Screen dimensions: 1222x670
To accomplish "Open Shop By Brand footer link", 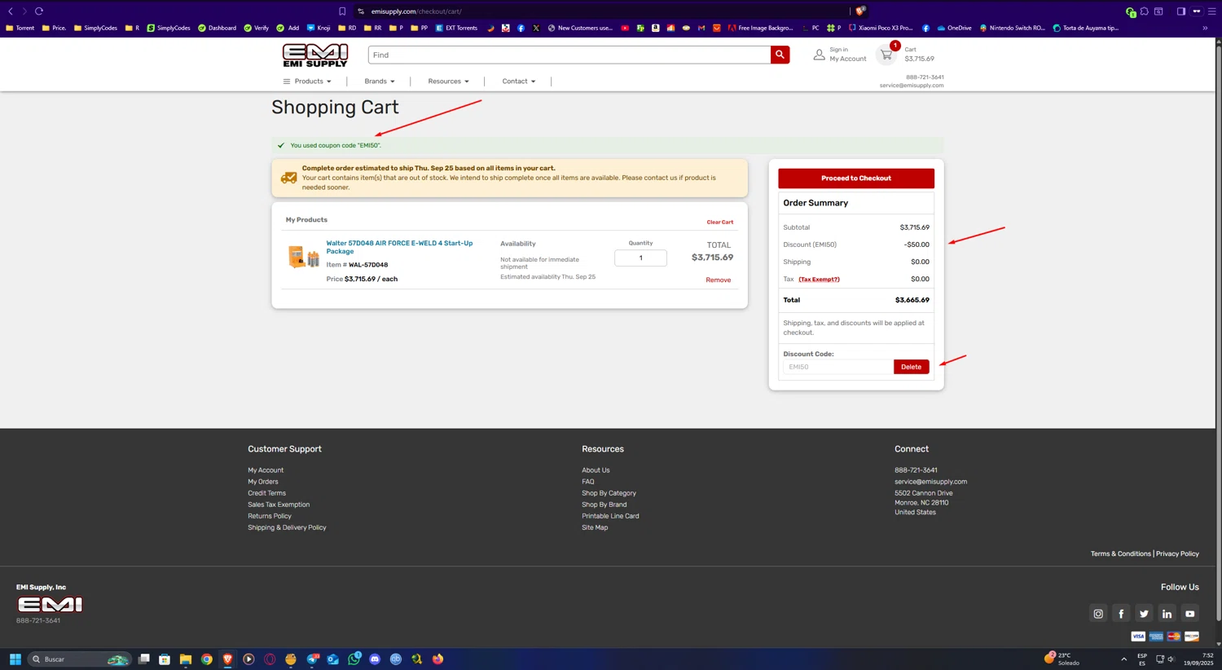I will pyautogui.click(x=604, y=505).
